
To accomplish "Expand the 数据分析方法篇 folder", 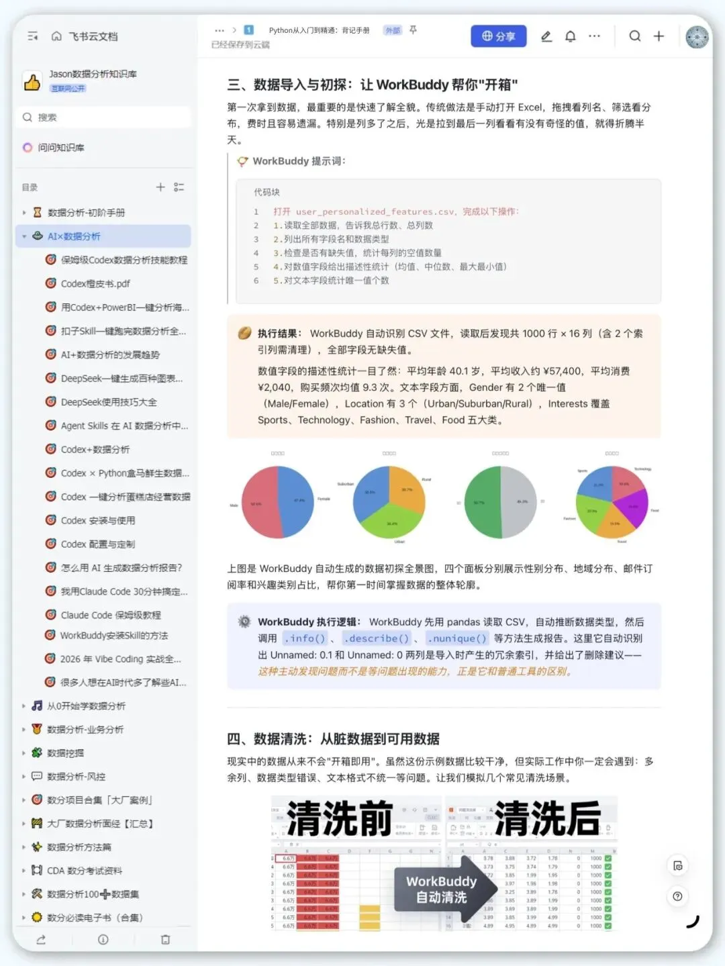I will coord(24,847).
